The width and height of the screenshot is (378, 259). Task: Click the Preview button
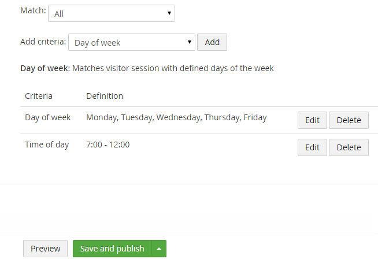pyautogui.click(x=45, y=249)
